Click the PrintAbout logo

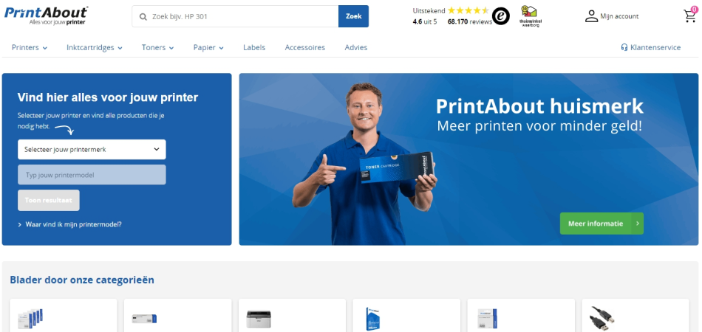pos(46,15)
